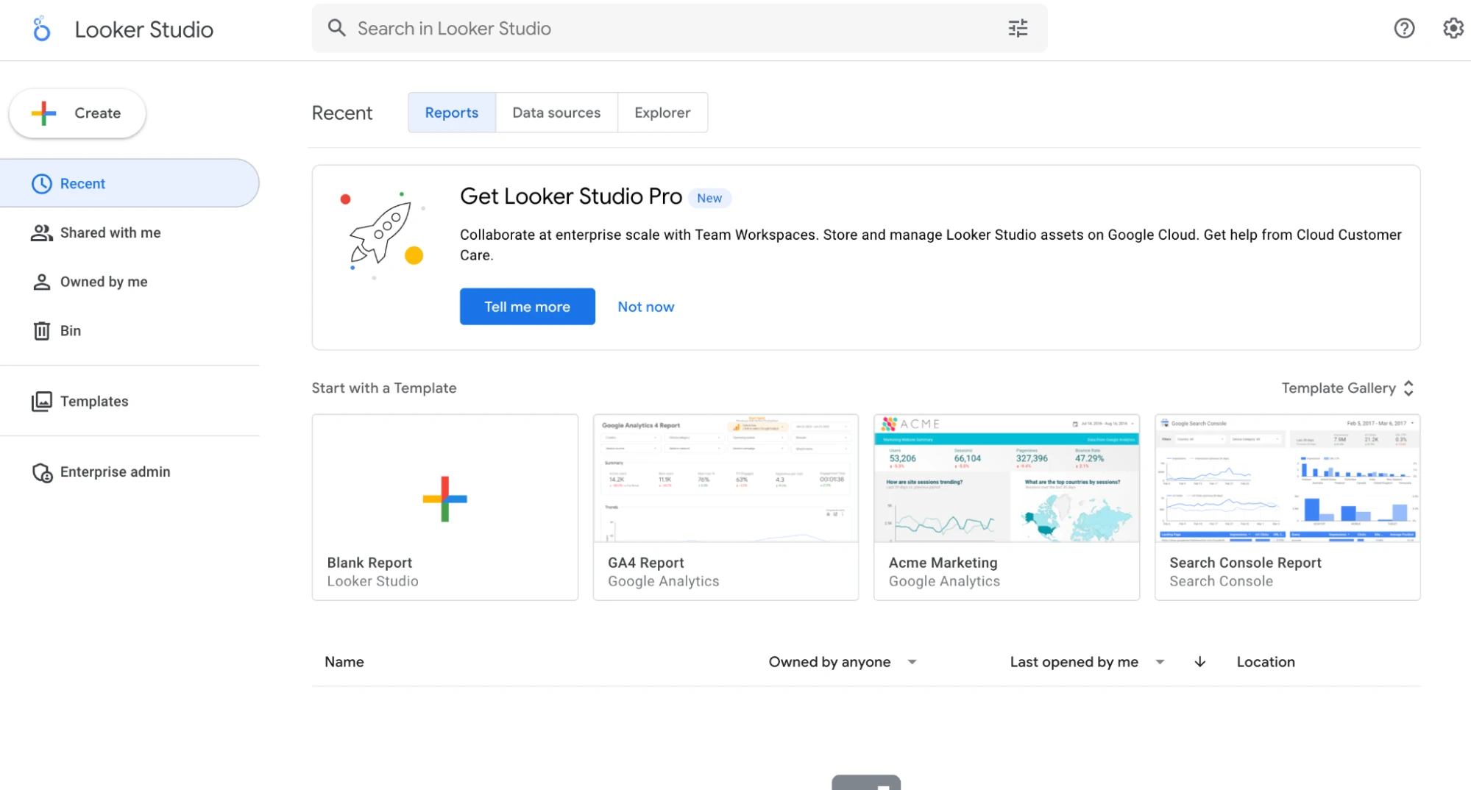Viewport: 1471px width, 790px height.
Task: Click the Location column header
Action: (x=1266, y=662)
